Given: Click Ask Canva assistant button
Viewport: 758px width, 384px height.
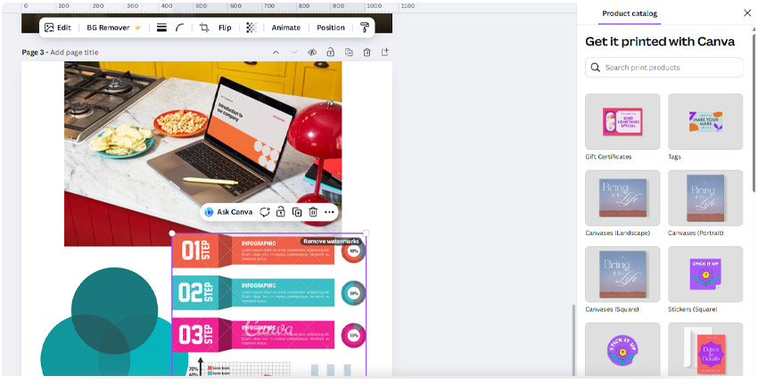Looking at the screenshot, I should [x=228, y=212].
